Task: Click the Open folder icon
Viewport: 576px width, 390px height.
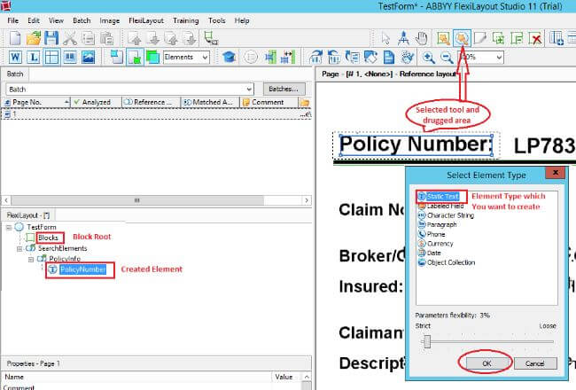Action: click(34, 38)
